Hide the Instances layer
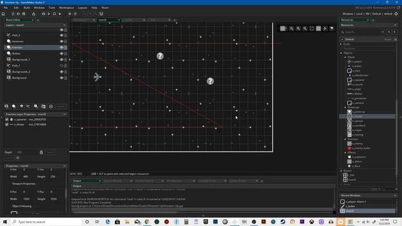This screenshot has width=402, height=226. tap(62, 41)
